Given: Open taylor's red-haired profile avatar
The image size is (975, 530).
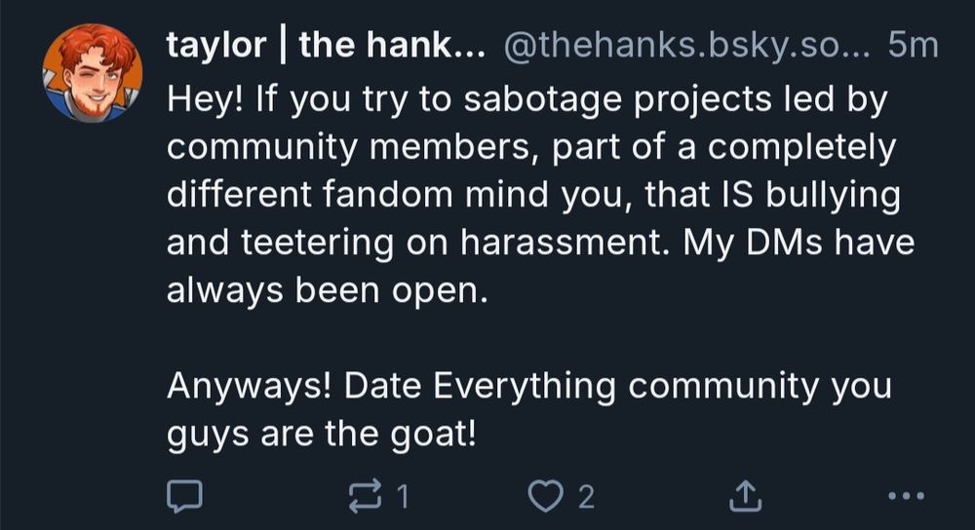Looking at the screenshot, I should tap(93, 73).
